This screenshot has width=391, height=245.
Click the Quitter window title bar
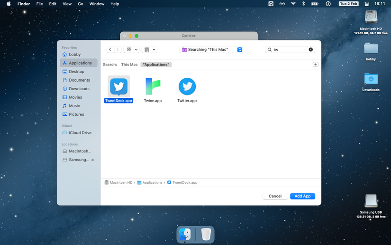(189, 36)
